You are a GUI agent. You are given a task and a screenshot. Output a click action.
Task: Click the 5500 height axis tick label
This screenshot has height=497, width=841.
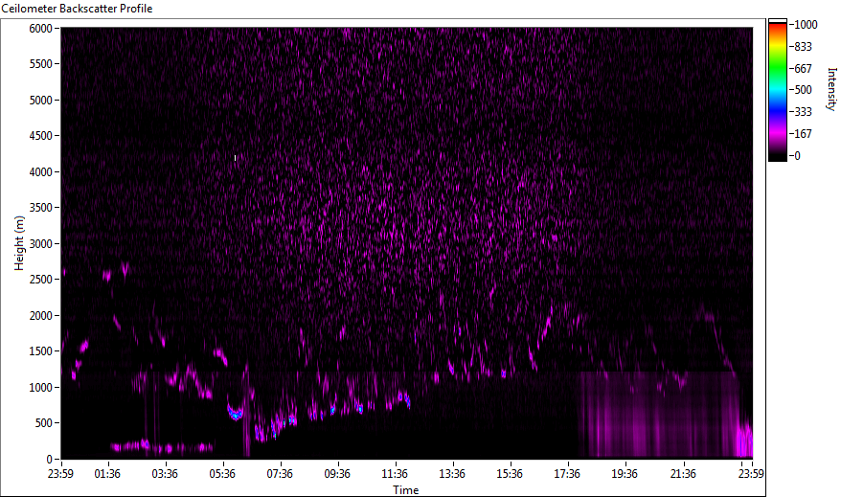pos(41,64)
